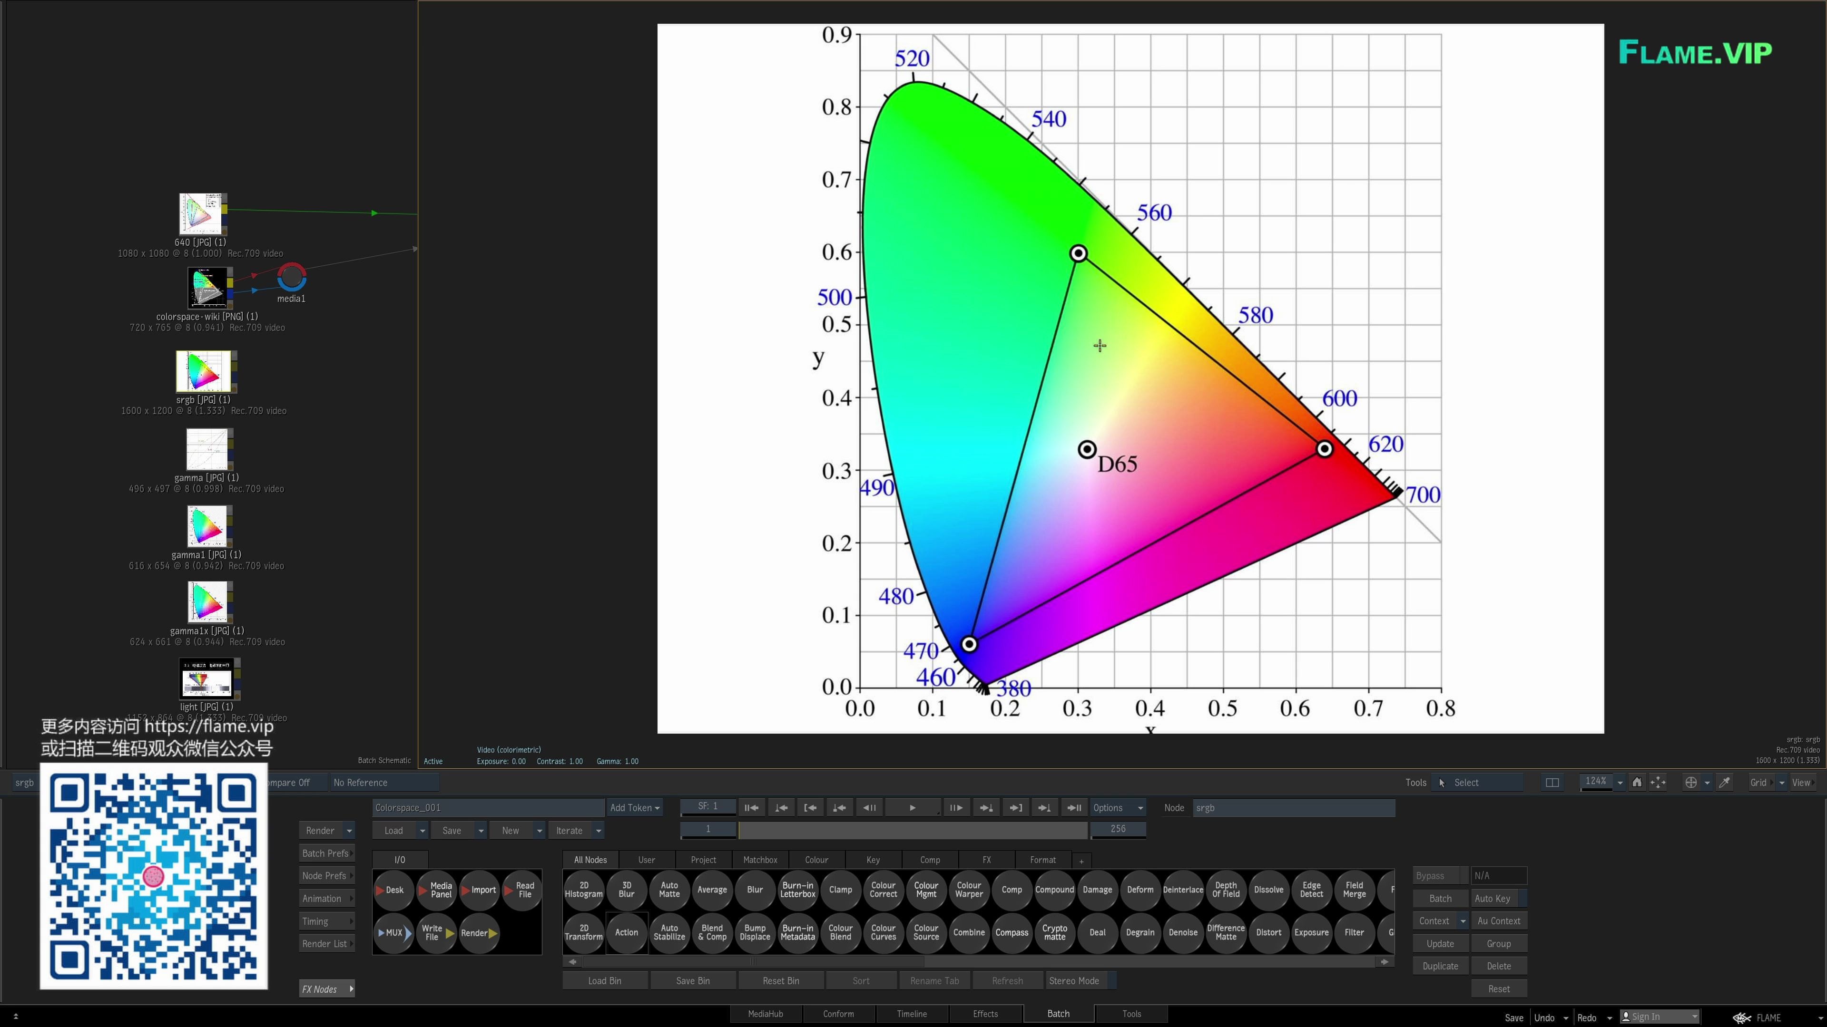Open the Timeline tab
Screen dimensions: 1827x1027
[x=912, y=1014]
